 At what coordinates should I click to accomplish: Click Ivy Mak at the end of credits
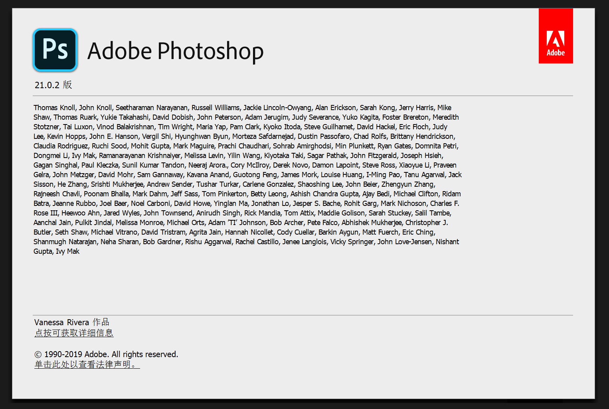click(69, 251)
